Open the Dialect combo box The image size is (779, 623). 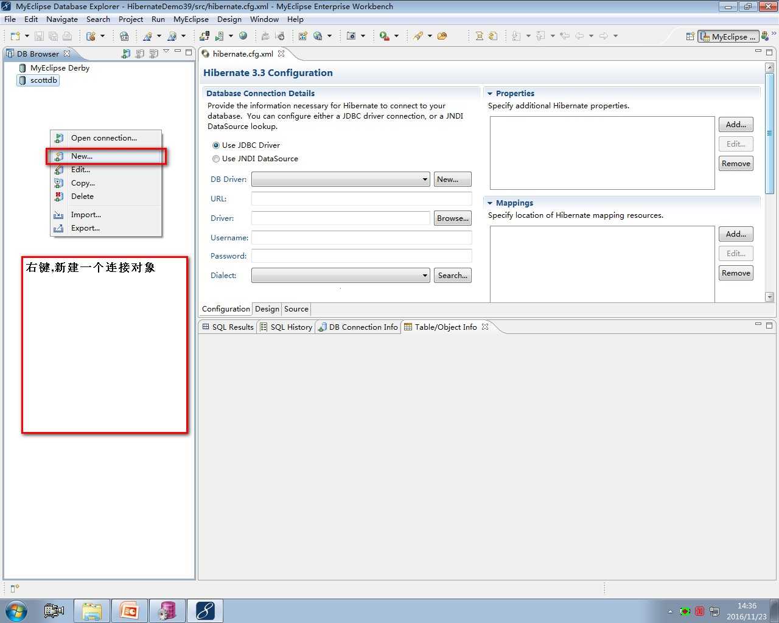(x=341, y=276)
